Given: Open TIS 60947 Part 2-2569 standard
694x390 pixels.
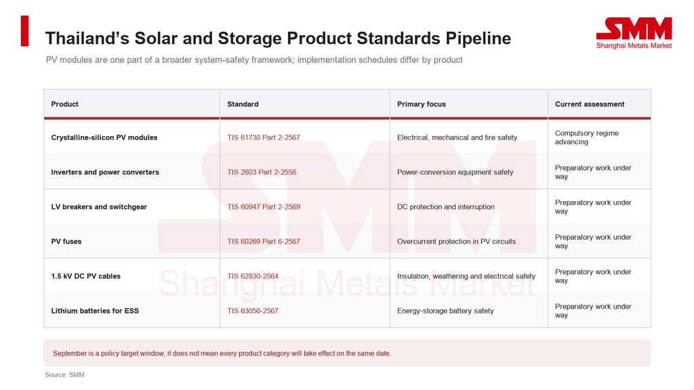Looking at the screenshot, I should 264,207.
